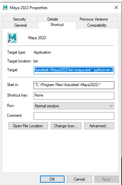Close the Maya 2022 Properties dialog
The image size is (122, 185).
coord(116,7)
